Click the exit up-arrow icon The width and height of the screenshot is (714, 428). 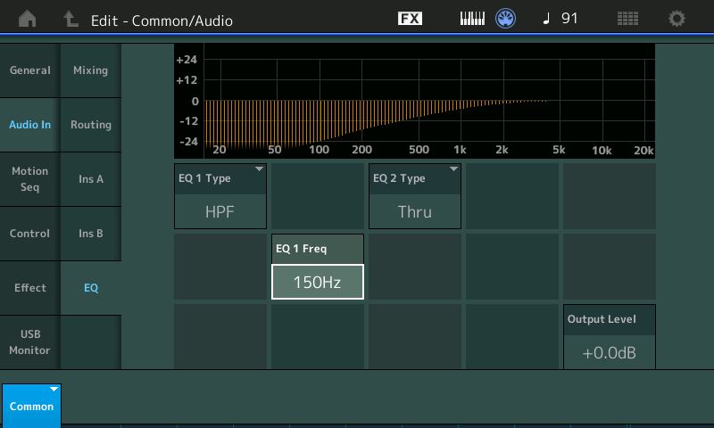coord(71,19)
